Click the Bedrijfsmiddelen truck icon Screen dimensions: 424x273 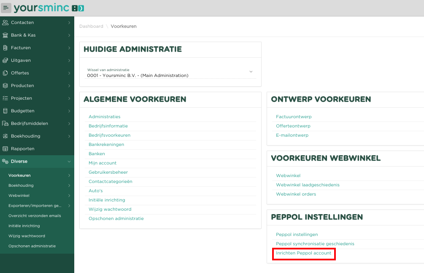[5, 123]
